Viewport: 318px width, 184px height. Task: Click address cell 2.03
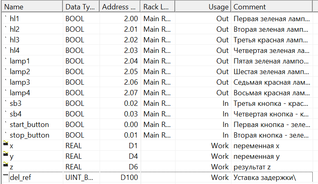(x=131, y=50)
